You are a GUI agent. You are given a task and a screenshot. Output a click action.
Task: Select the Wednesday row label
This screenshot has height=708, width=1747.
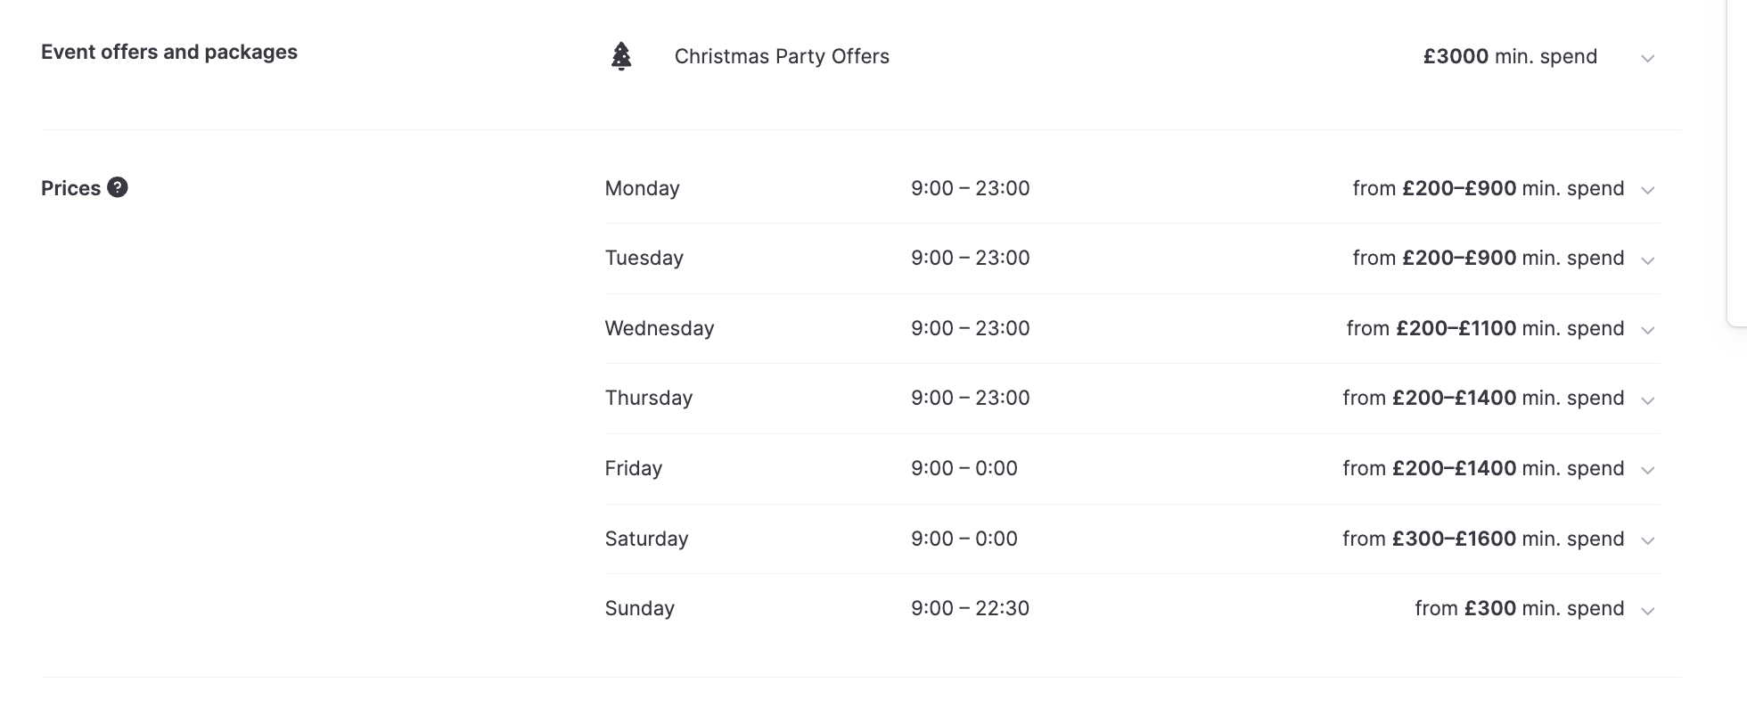(x=659, y=328)
